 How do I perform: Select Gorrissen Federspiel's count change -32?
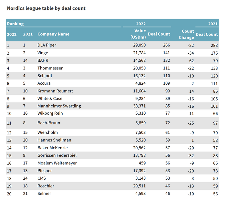[191, 156]
